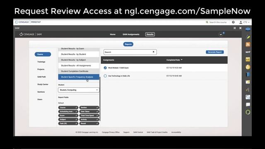The image size is (265, 149).
Task: Choose Student Results - by Exam report
Action: (79, 49)
